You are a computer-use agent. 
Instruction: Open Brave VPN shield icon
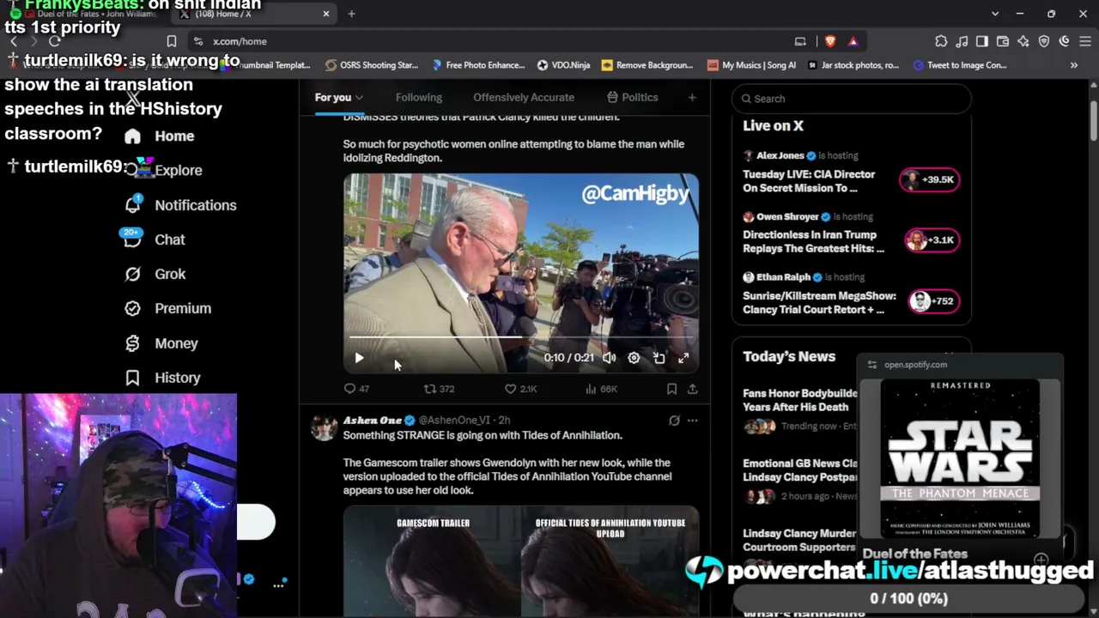[1044, 41]
